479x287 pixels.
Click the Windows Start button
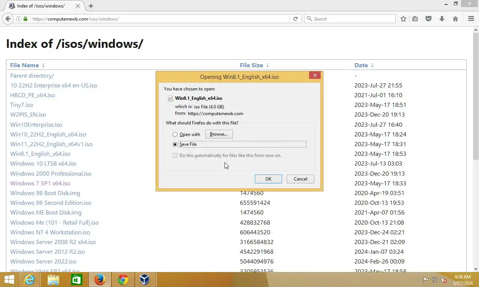[x=9, y=280]
